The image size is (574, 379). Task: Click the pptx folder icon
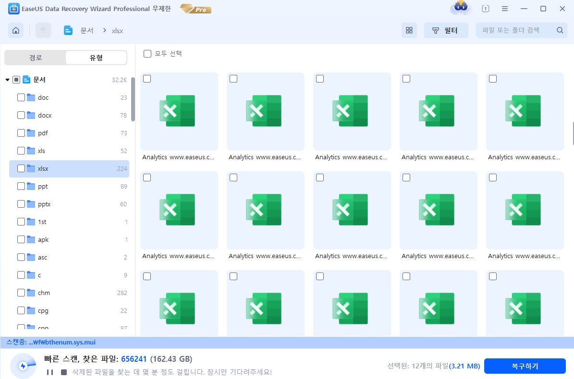point(31,204)
